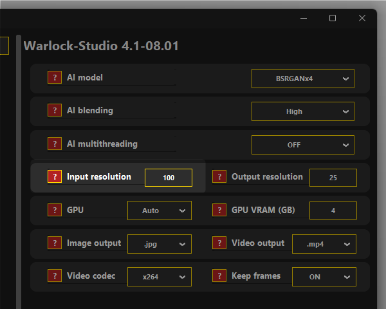Click the GPU VRAM value field
This screenshot has width=386, height=309.
(x=333, y=211)
